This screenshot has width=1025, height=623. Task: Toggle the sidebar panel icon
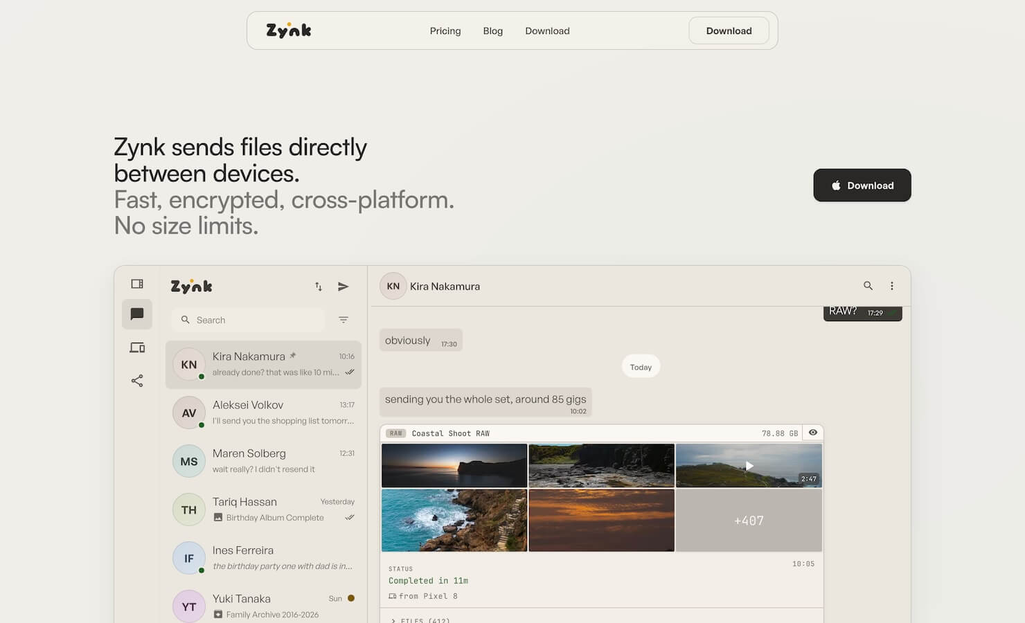137,284
